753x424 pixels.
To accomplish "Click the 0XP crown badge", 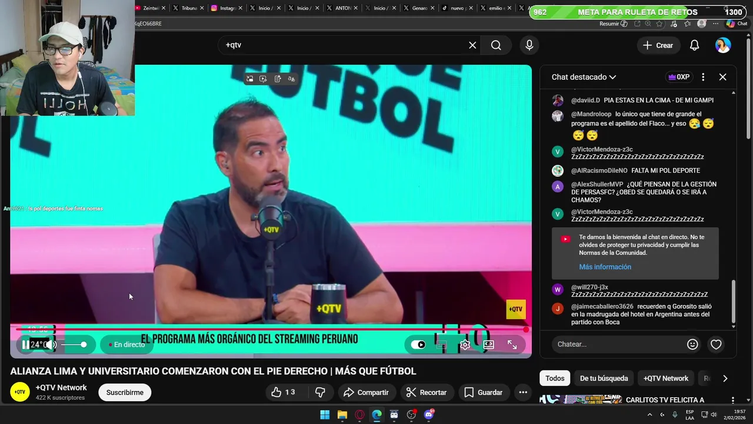I will 679,77.
